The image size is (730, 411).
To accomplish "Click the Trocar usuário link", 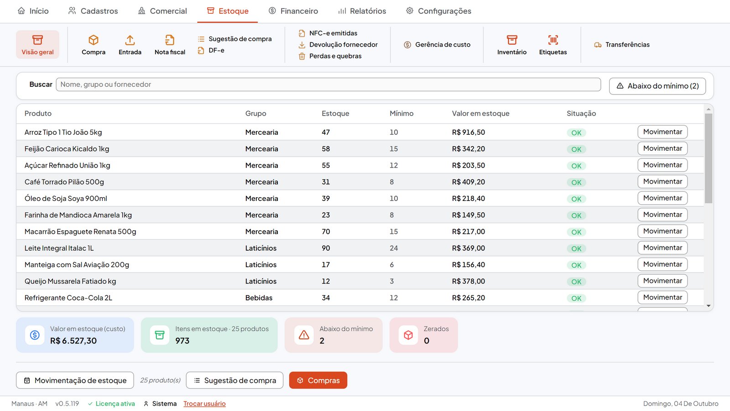I will (x=204, y=404).
